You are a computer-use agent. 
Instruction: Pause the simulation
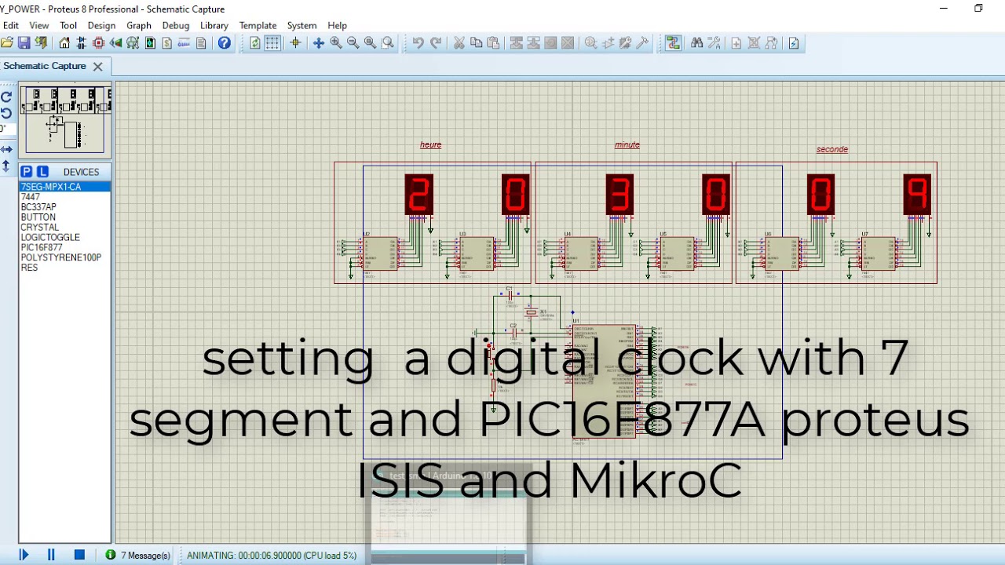51,555
